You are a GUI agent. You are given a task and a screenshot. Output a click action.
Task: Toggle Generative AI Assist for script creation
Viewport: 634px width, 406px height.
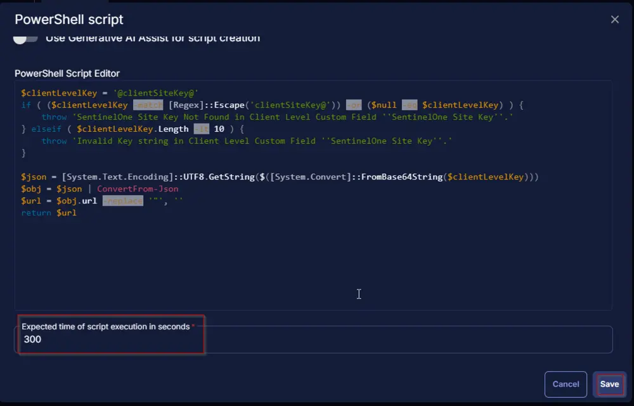[25, 39]
